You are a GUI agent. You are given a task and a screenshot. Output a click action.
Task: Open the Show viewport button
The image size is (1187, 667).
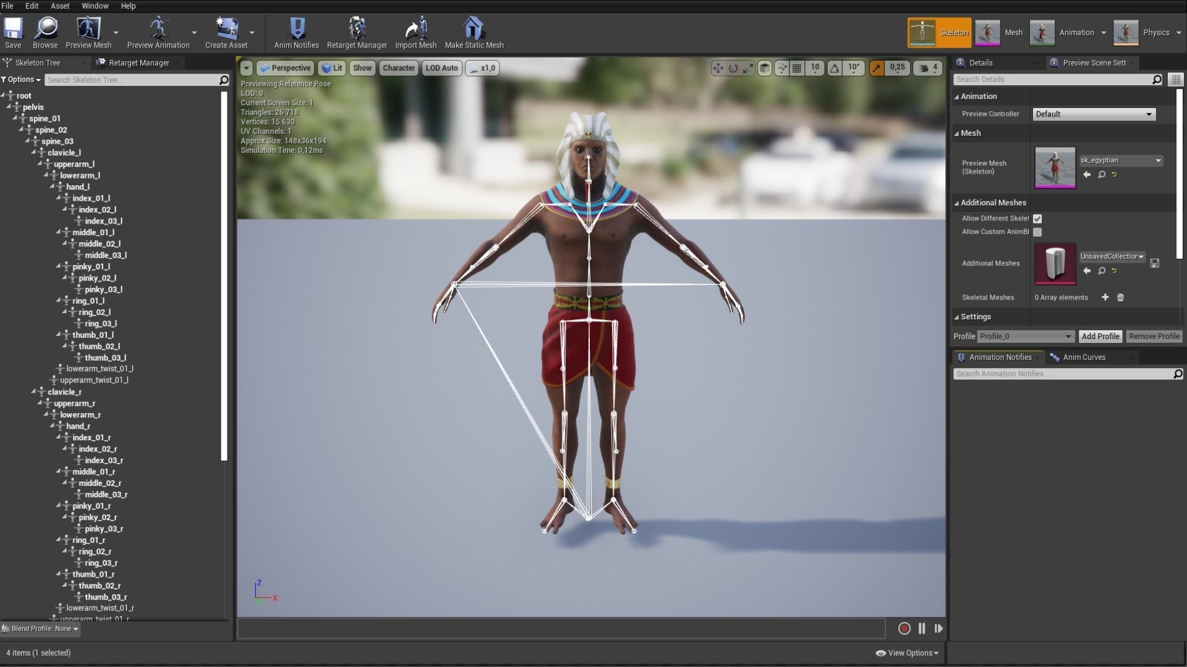(x=362, y=68)
